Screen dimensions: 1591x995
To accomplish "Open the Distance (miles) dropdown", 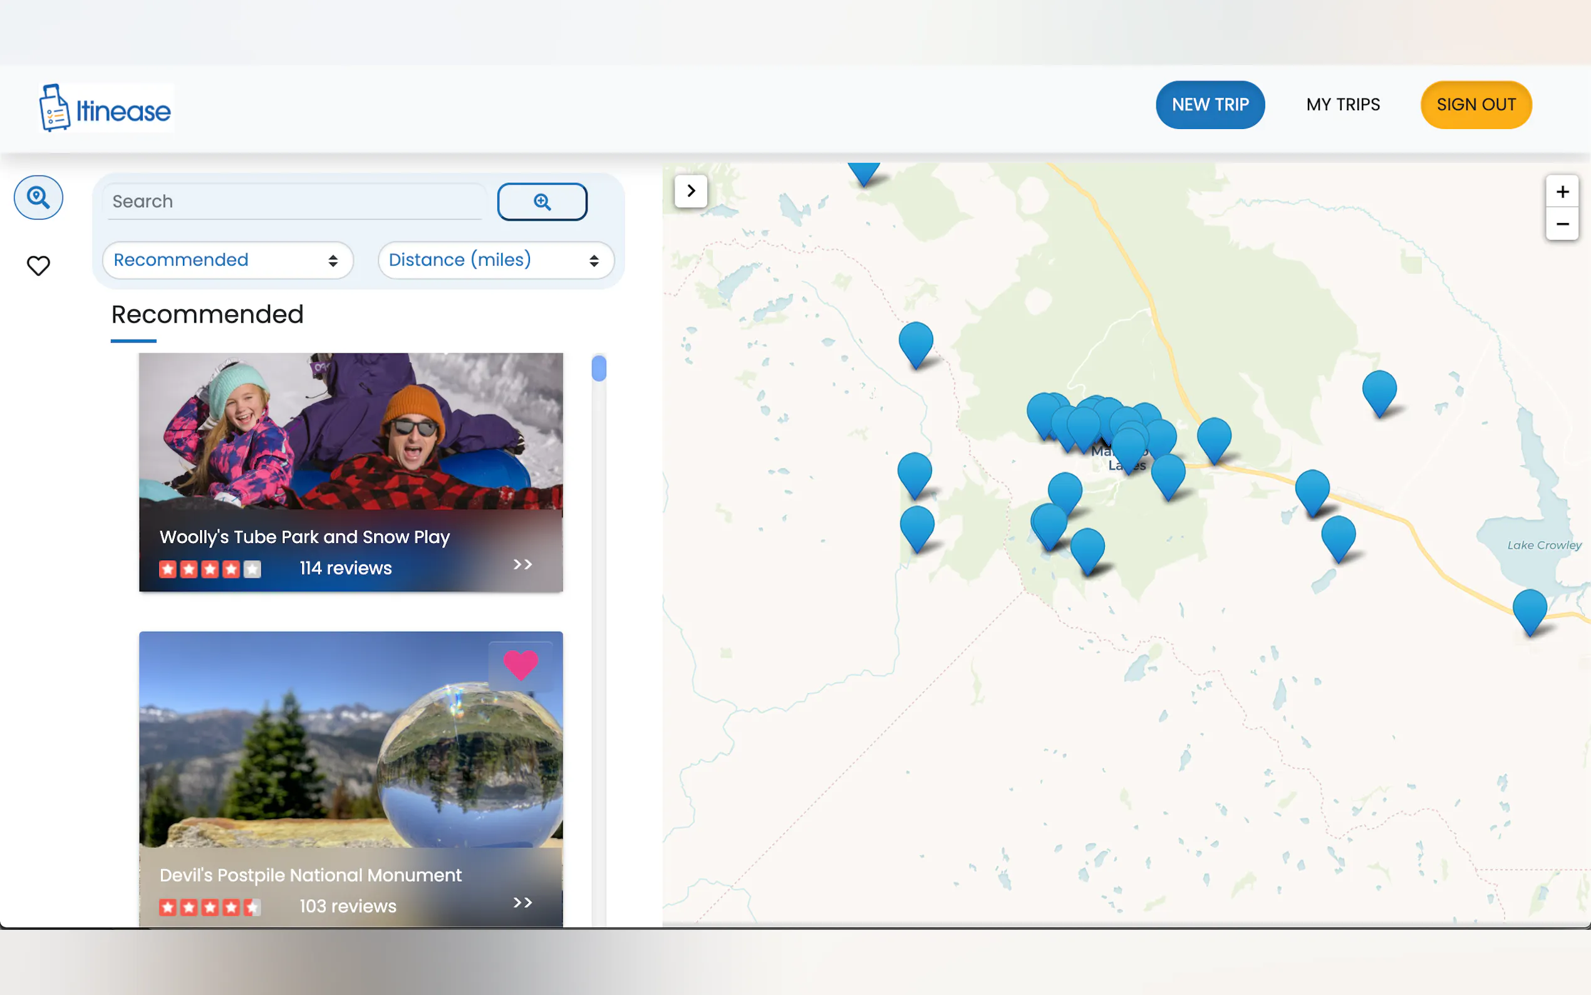I will (495, 260).
